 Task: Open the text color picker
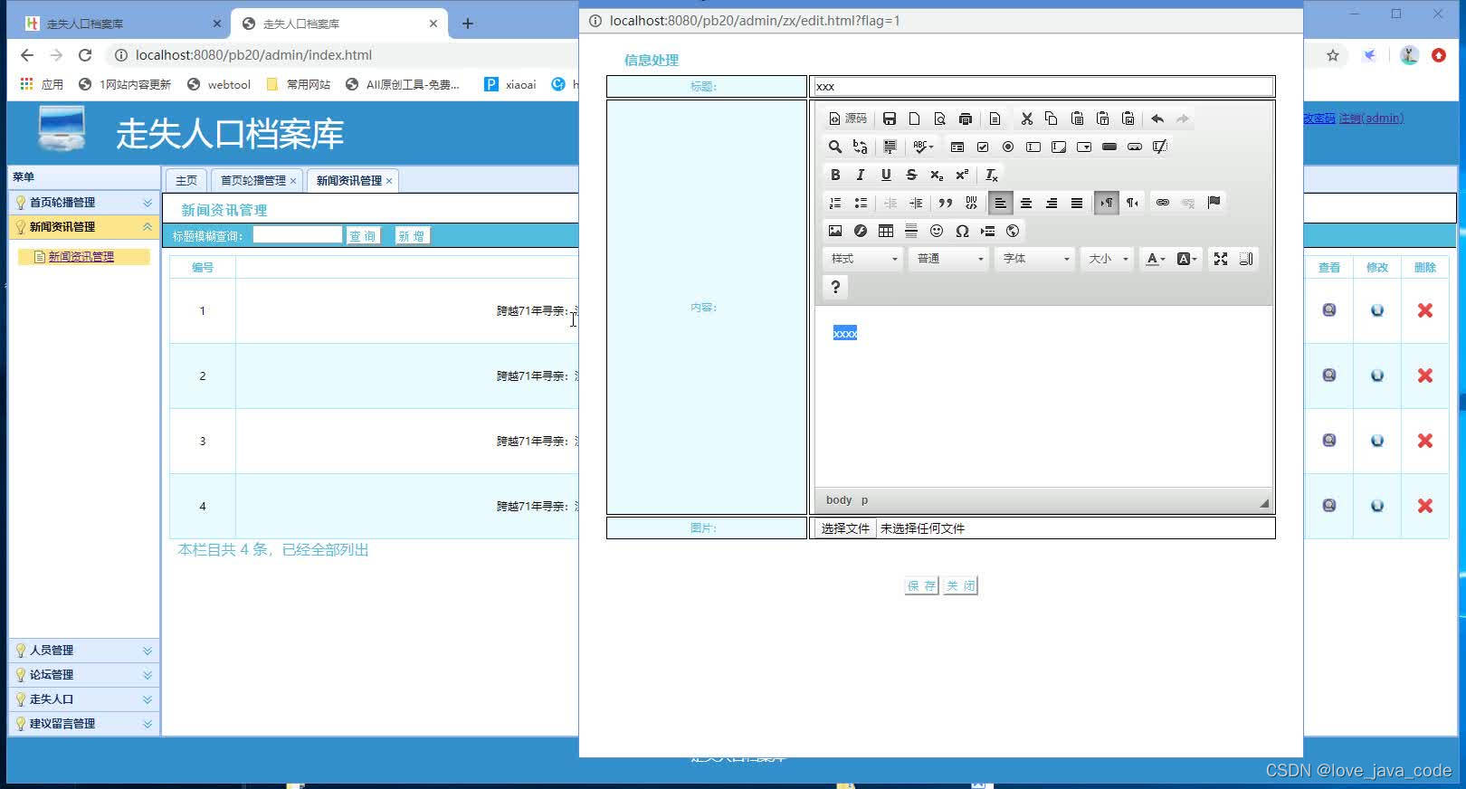1156,259
